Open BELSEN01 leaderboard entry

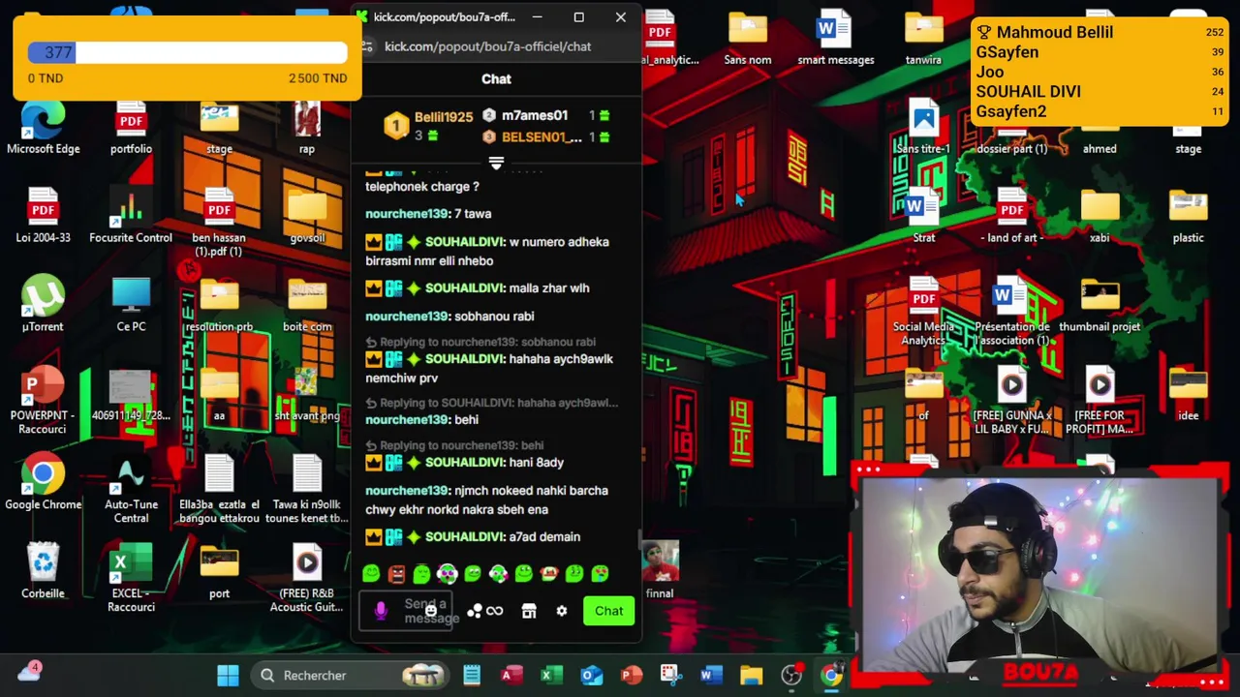(545, 137)
